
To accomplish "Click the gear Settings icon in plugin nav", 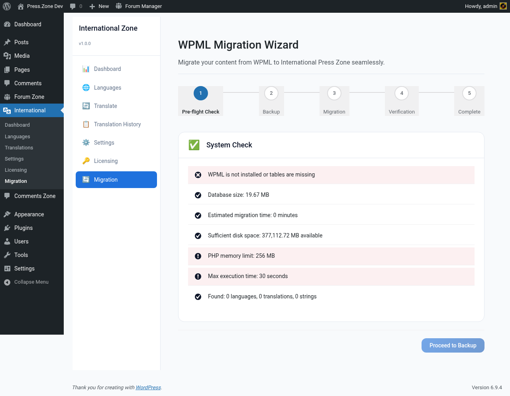I will (x=86, y=143).
